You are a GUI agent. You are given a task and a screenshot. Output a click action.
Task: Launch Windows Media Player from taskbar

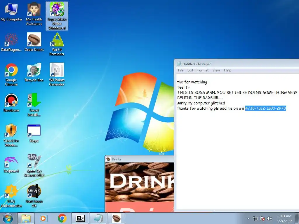[x=44, y=218]
